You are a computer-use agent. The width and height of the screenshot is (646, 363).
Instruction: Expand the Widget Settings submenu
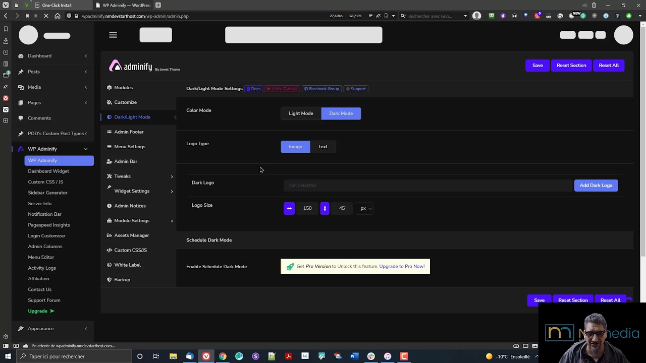[172, 191]
